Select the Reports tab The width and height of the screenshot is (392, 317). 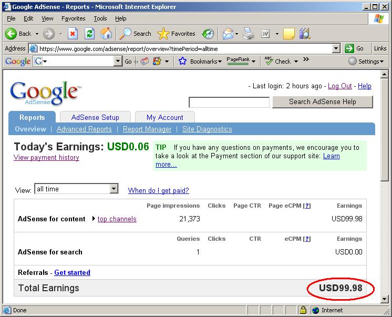pos(32,117)
